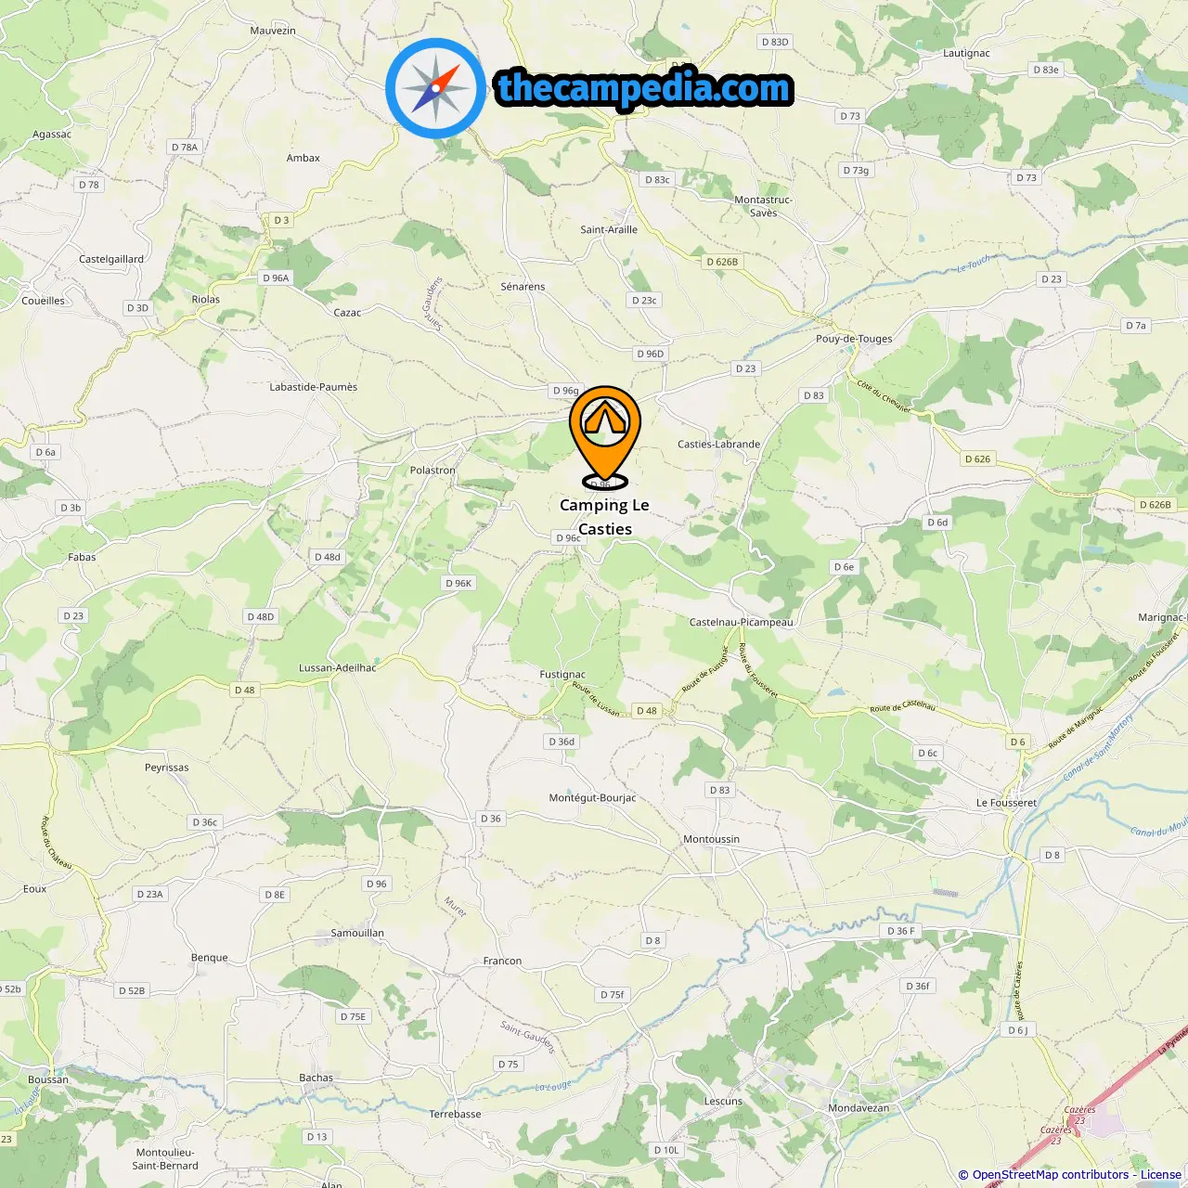The image size is (1188, 1188).
Task: Click the D 83 shield near Montoussin
Action: point(719,790)
